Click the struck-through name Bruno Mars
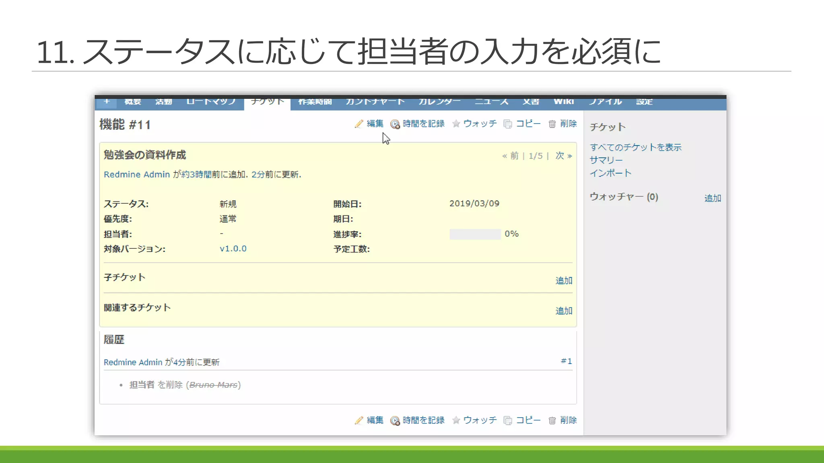 pyautogui.click(x=213, y=385)
